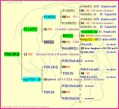Click the Sperm mix label

(x=88, y=52)
